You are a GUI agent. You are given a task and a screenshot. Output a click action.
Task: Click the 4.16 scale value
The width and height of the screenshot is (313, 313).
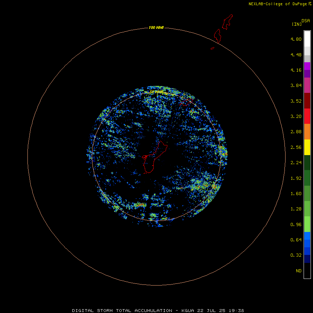296,70
